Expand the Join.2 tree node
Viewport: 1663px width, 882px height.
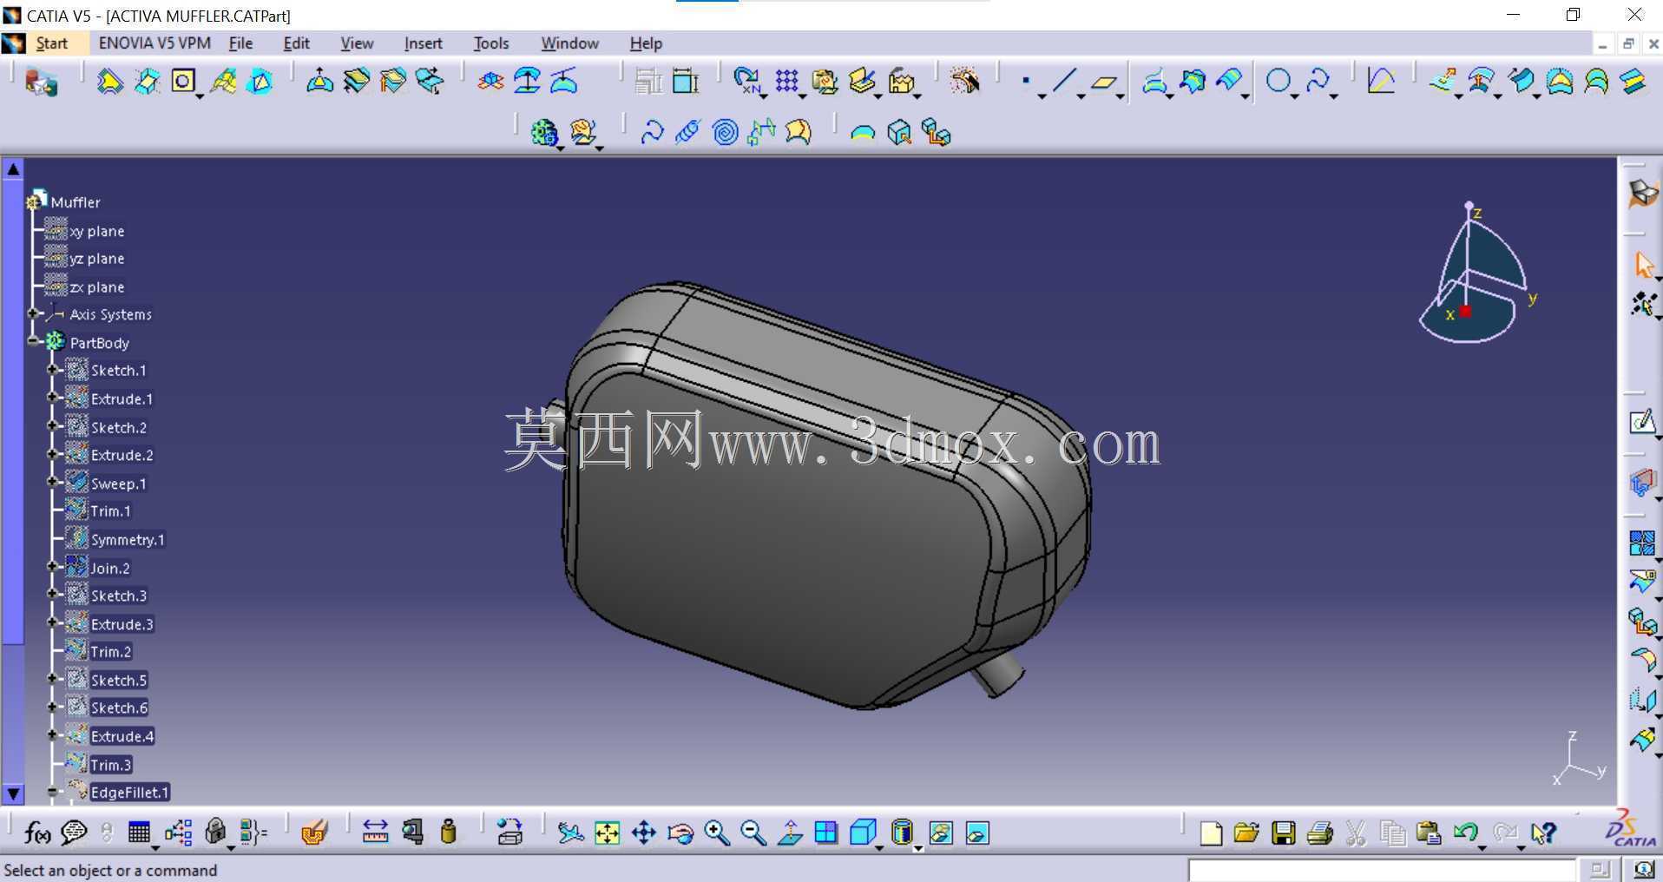(x=52, y=566)
